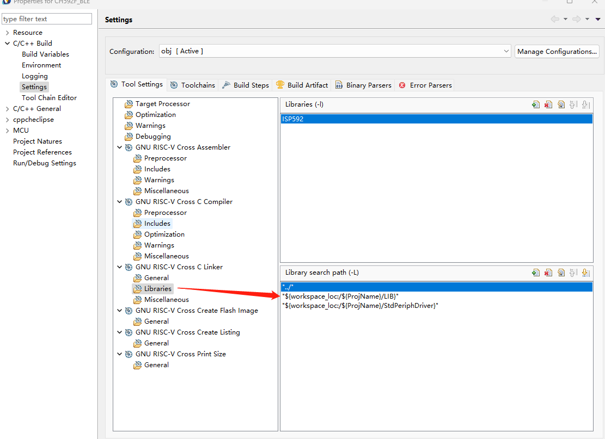Expand the MCU tree node
Image resolution: width=605 pixels, height=439 pixels.
tap(7, 131)
